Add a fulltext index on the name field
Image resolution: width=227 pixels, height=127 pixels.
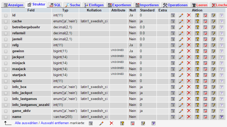click(222, 117)
